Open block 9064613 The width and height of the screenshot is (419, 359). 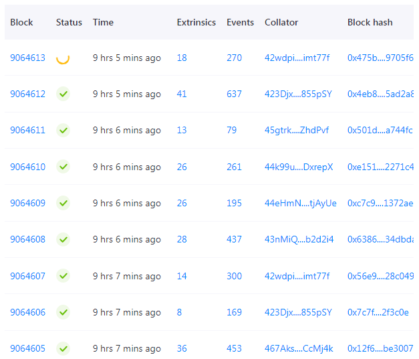pyautogui.click(x=27, y=58)
